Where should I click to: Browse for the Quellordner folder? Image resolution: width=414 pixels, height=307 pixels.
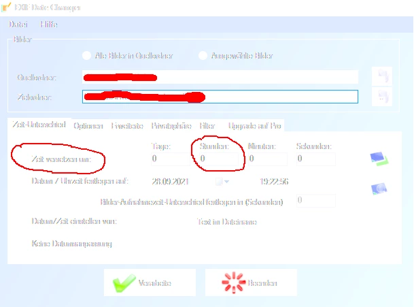click(382, 76)
